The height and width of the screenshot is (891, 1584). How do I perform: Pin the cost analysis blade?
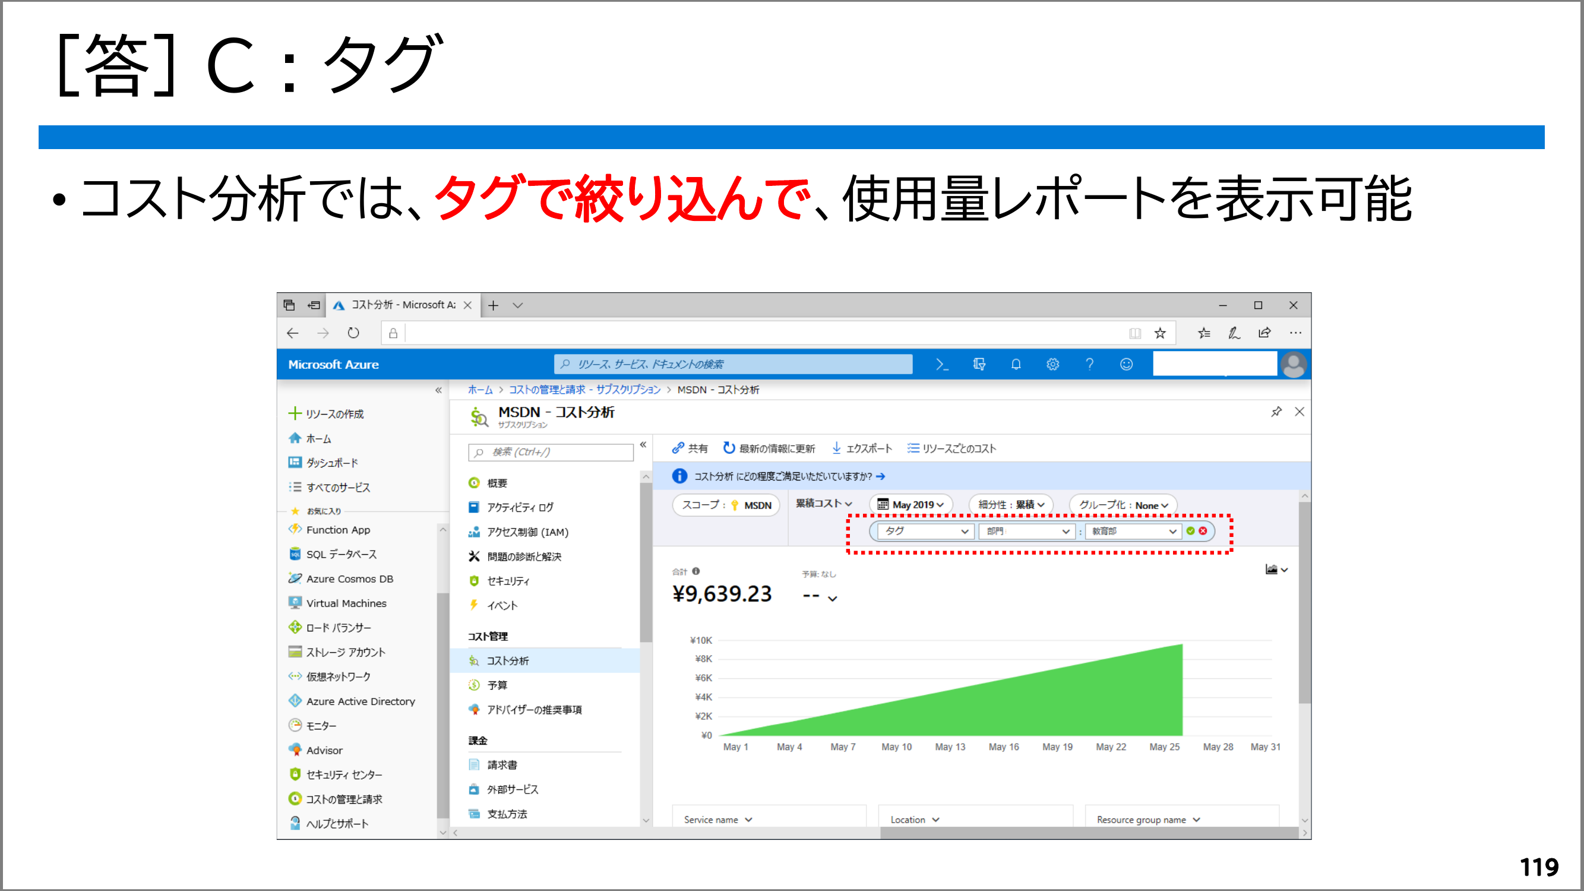pyautogui.click(x=1276, y=412)
